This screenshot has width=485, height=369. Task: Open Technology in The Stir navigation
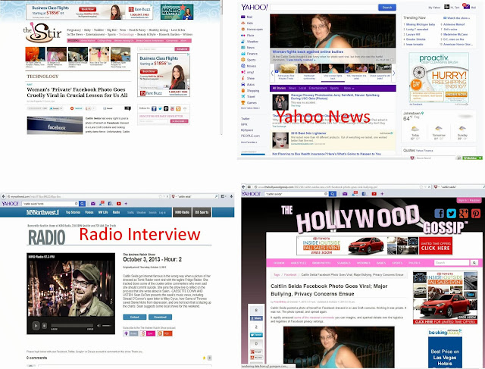point(127,35)
